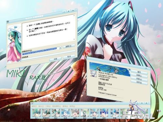Click the Miku umbrella picture in the self-extractor window
The width and height of the screenshot is (163, 122).
[x=14, y=44]
